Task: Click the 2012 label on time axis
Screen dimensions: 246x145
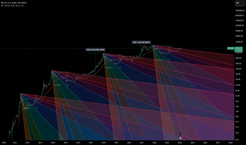Action: click(x=27, y=143)
